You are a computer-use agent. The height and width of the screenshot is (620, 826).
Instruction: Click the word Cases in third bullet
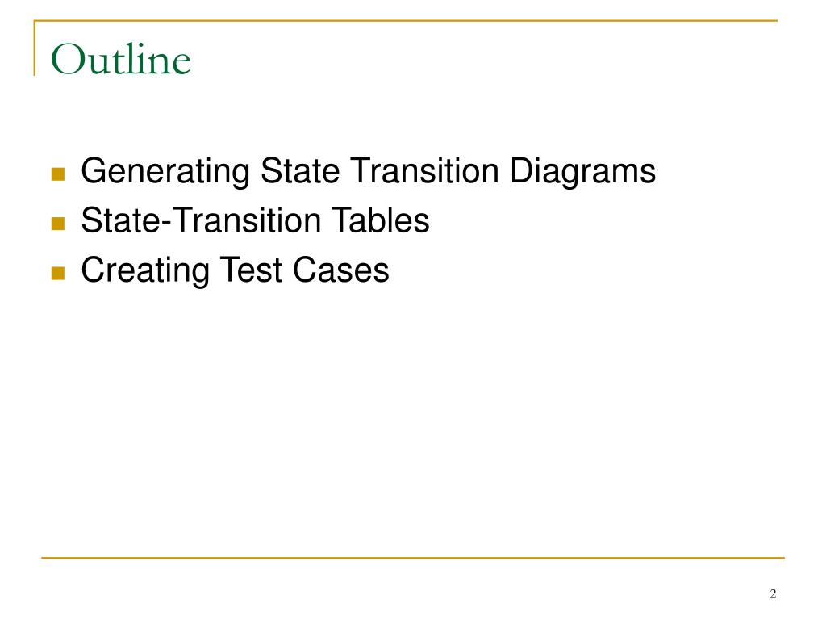[341, 270]
